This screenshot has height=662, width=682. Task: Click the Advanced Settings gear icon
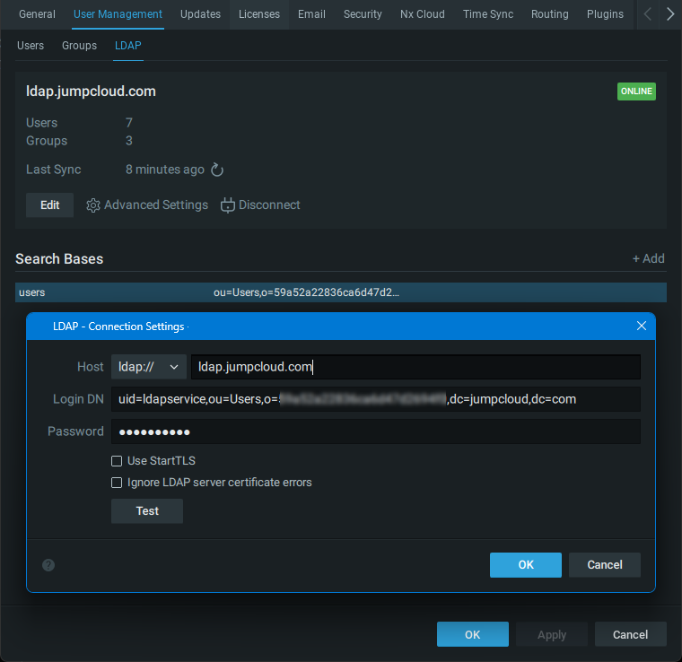(x=93, y=205)
